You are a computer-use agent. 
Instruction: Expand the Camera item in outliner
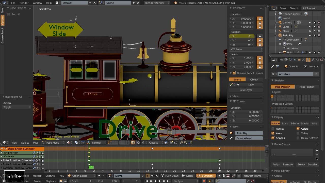[x=275, y=22]
